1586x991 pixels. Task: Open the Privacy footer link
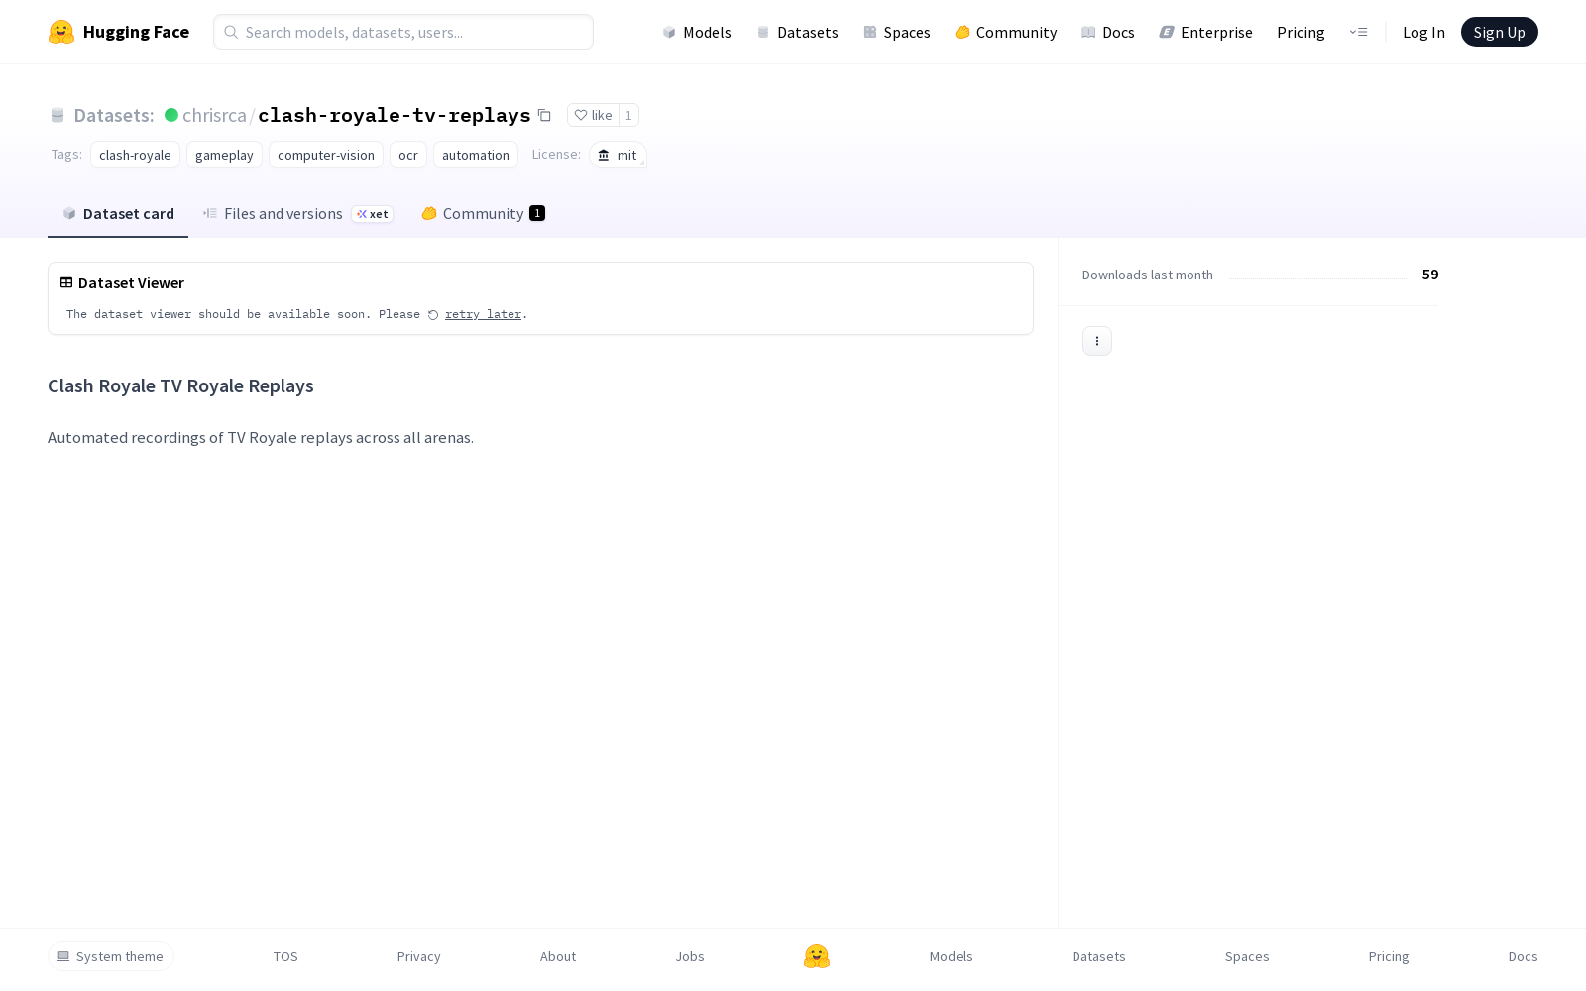[x=419, y=956]
